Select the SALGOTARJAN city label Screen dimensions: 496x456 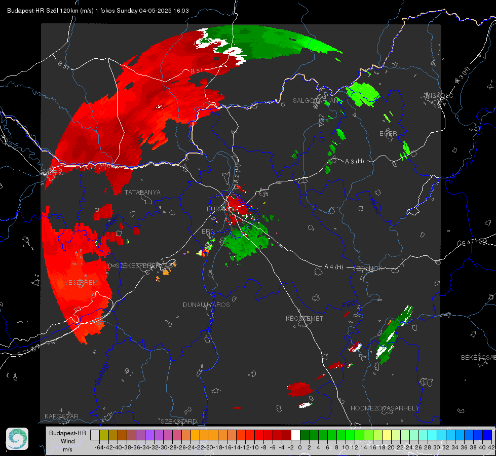pyautogui.click(x=316, y=101)
